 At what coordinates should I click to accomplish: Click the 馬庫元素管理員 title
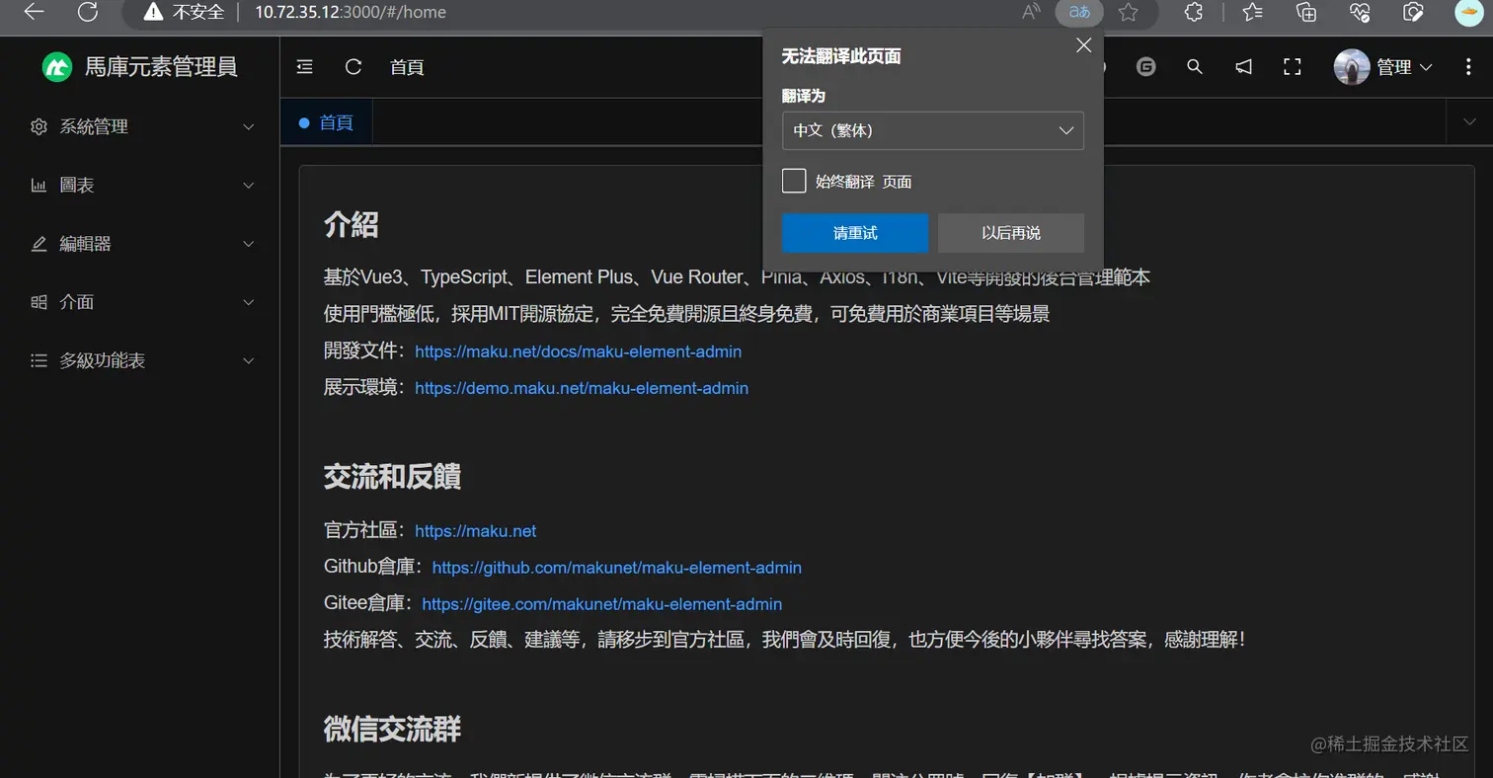(161, 67)
